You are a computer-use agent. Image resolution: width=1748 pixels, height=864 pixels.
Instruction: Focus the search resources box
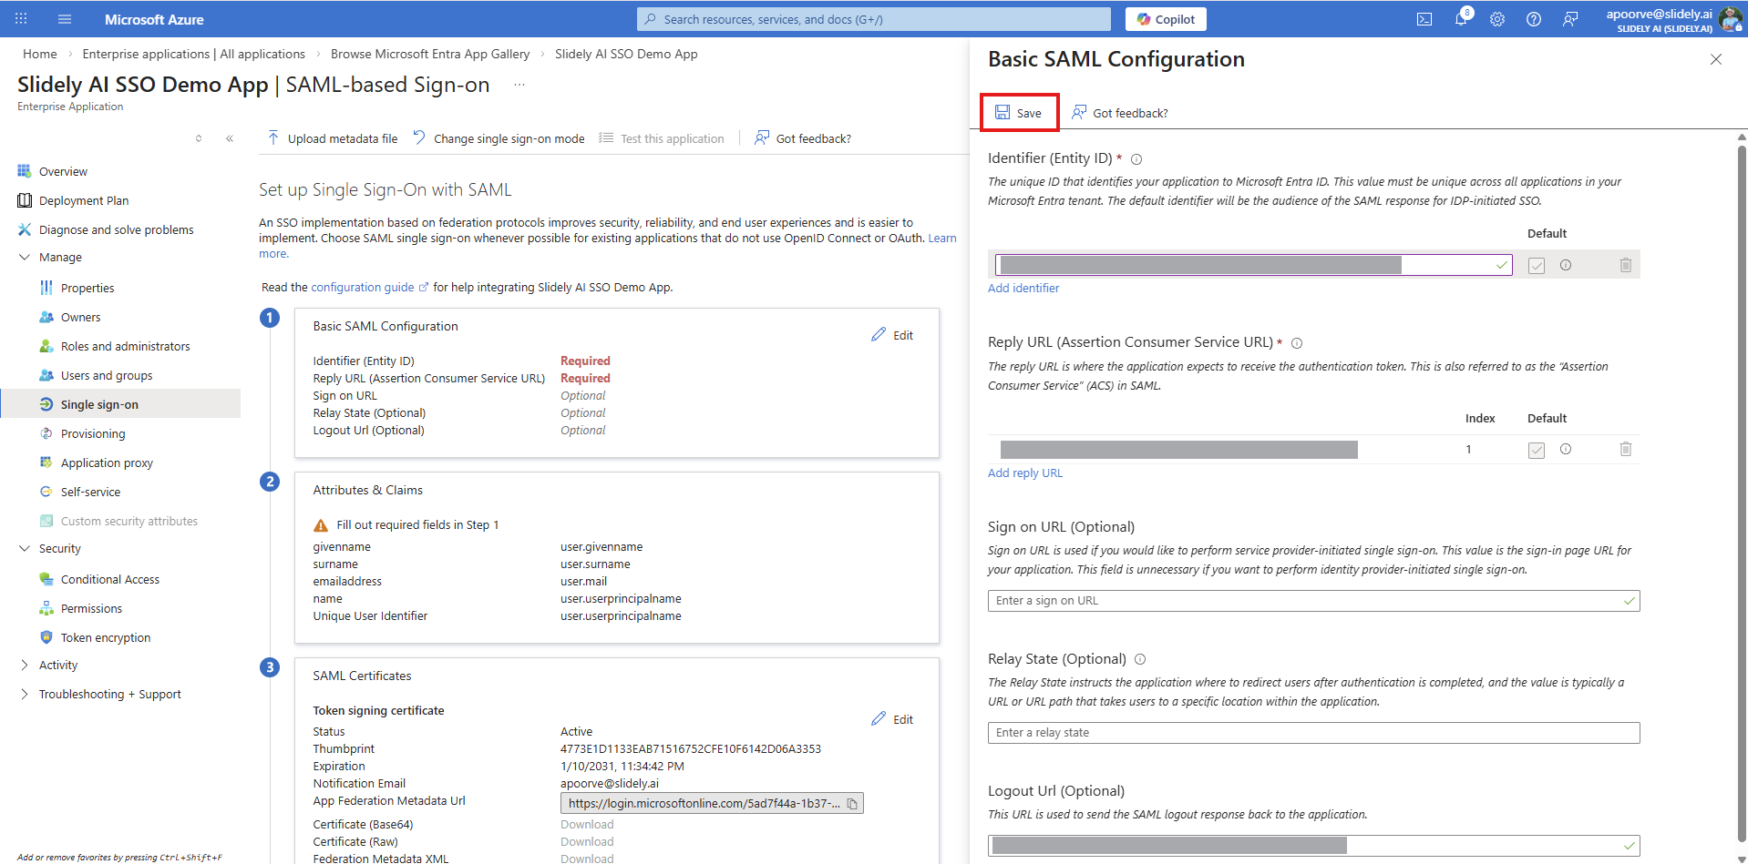pos(874,19)
